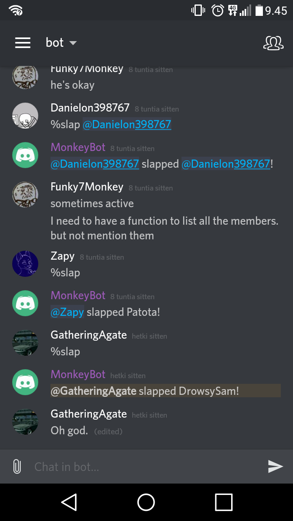Select Funky7Monkey name above sometimes active
Screen dimensions: 293x521
[87, 187]
